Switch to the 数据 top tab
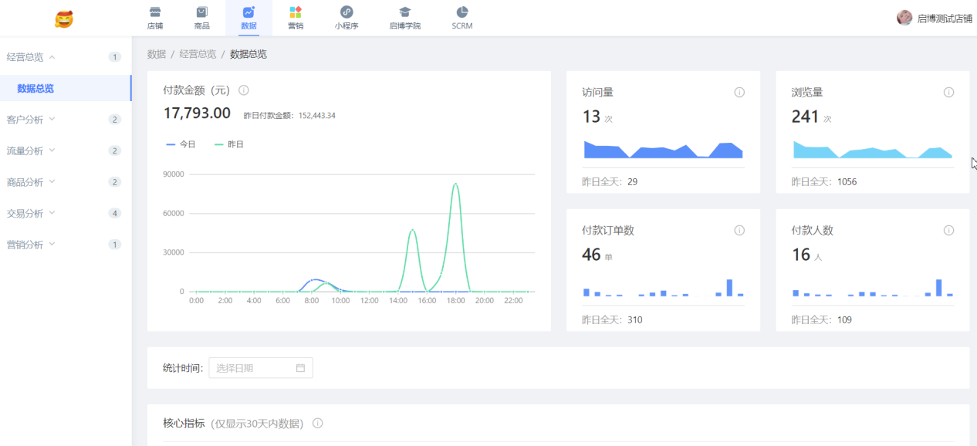This screenshot has width=977, height=446. pos(248,18)
